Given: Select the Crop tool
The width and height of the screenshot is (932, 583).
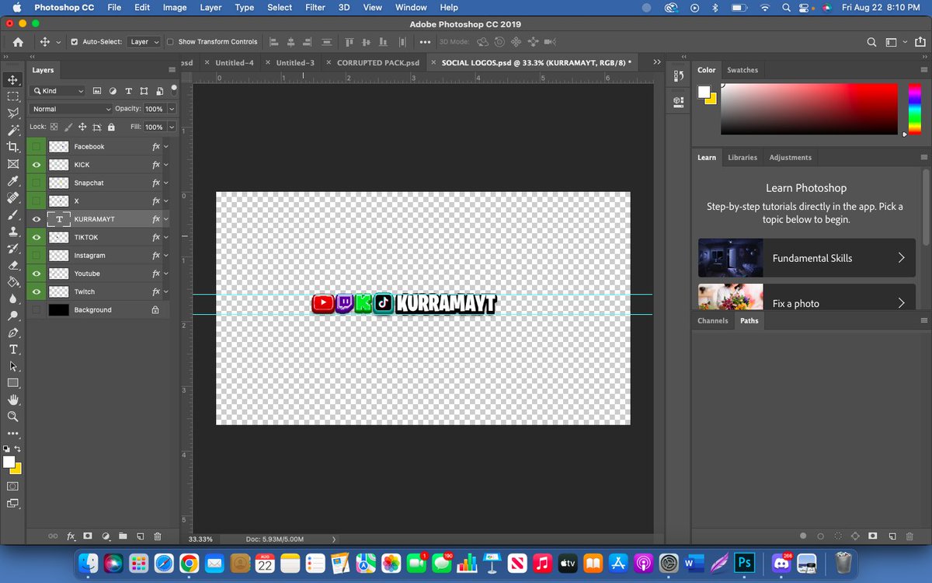Looking at the screenshot, I should tap(12, 147).
